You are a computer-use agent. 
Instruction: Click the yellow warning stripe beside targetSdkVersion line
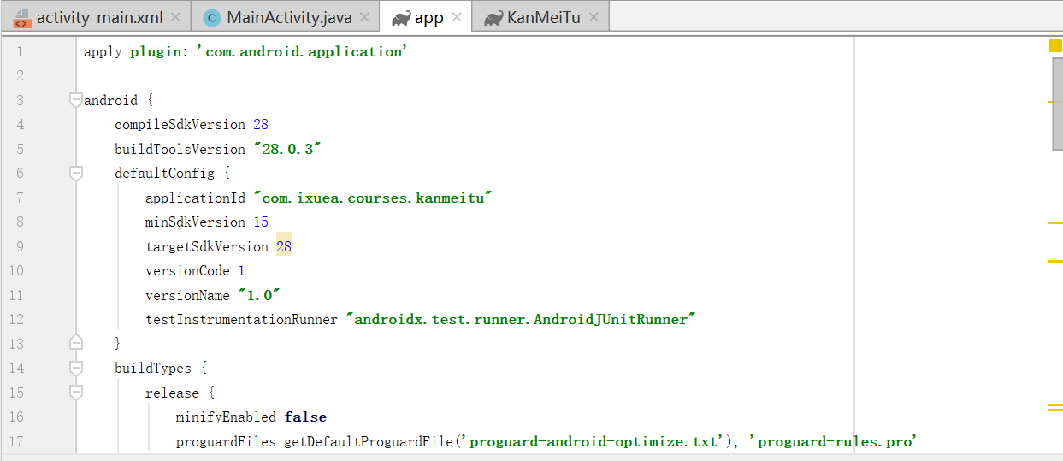click(1055, 260)
